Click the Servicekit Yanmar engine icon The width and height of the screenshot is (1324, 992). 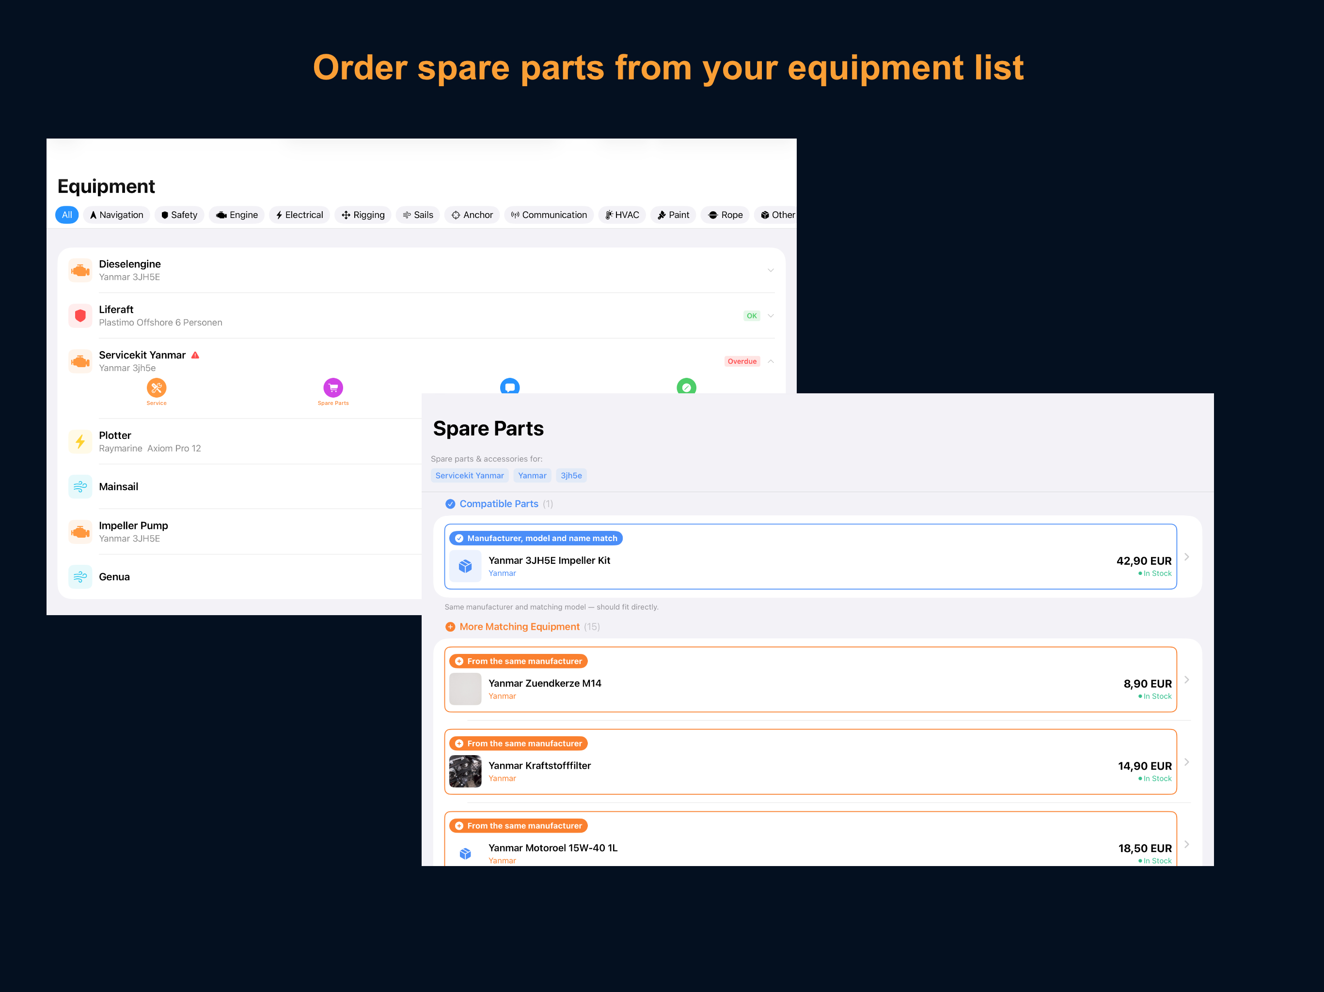[x=80, y=361]
